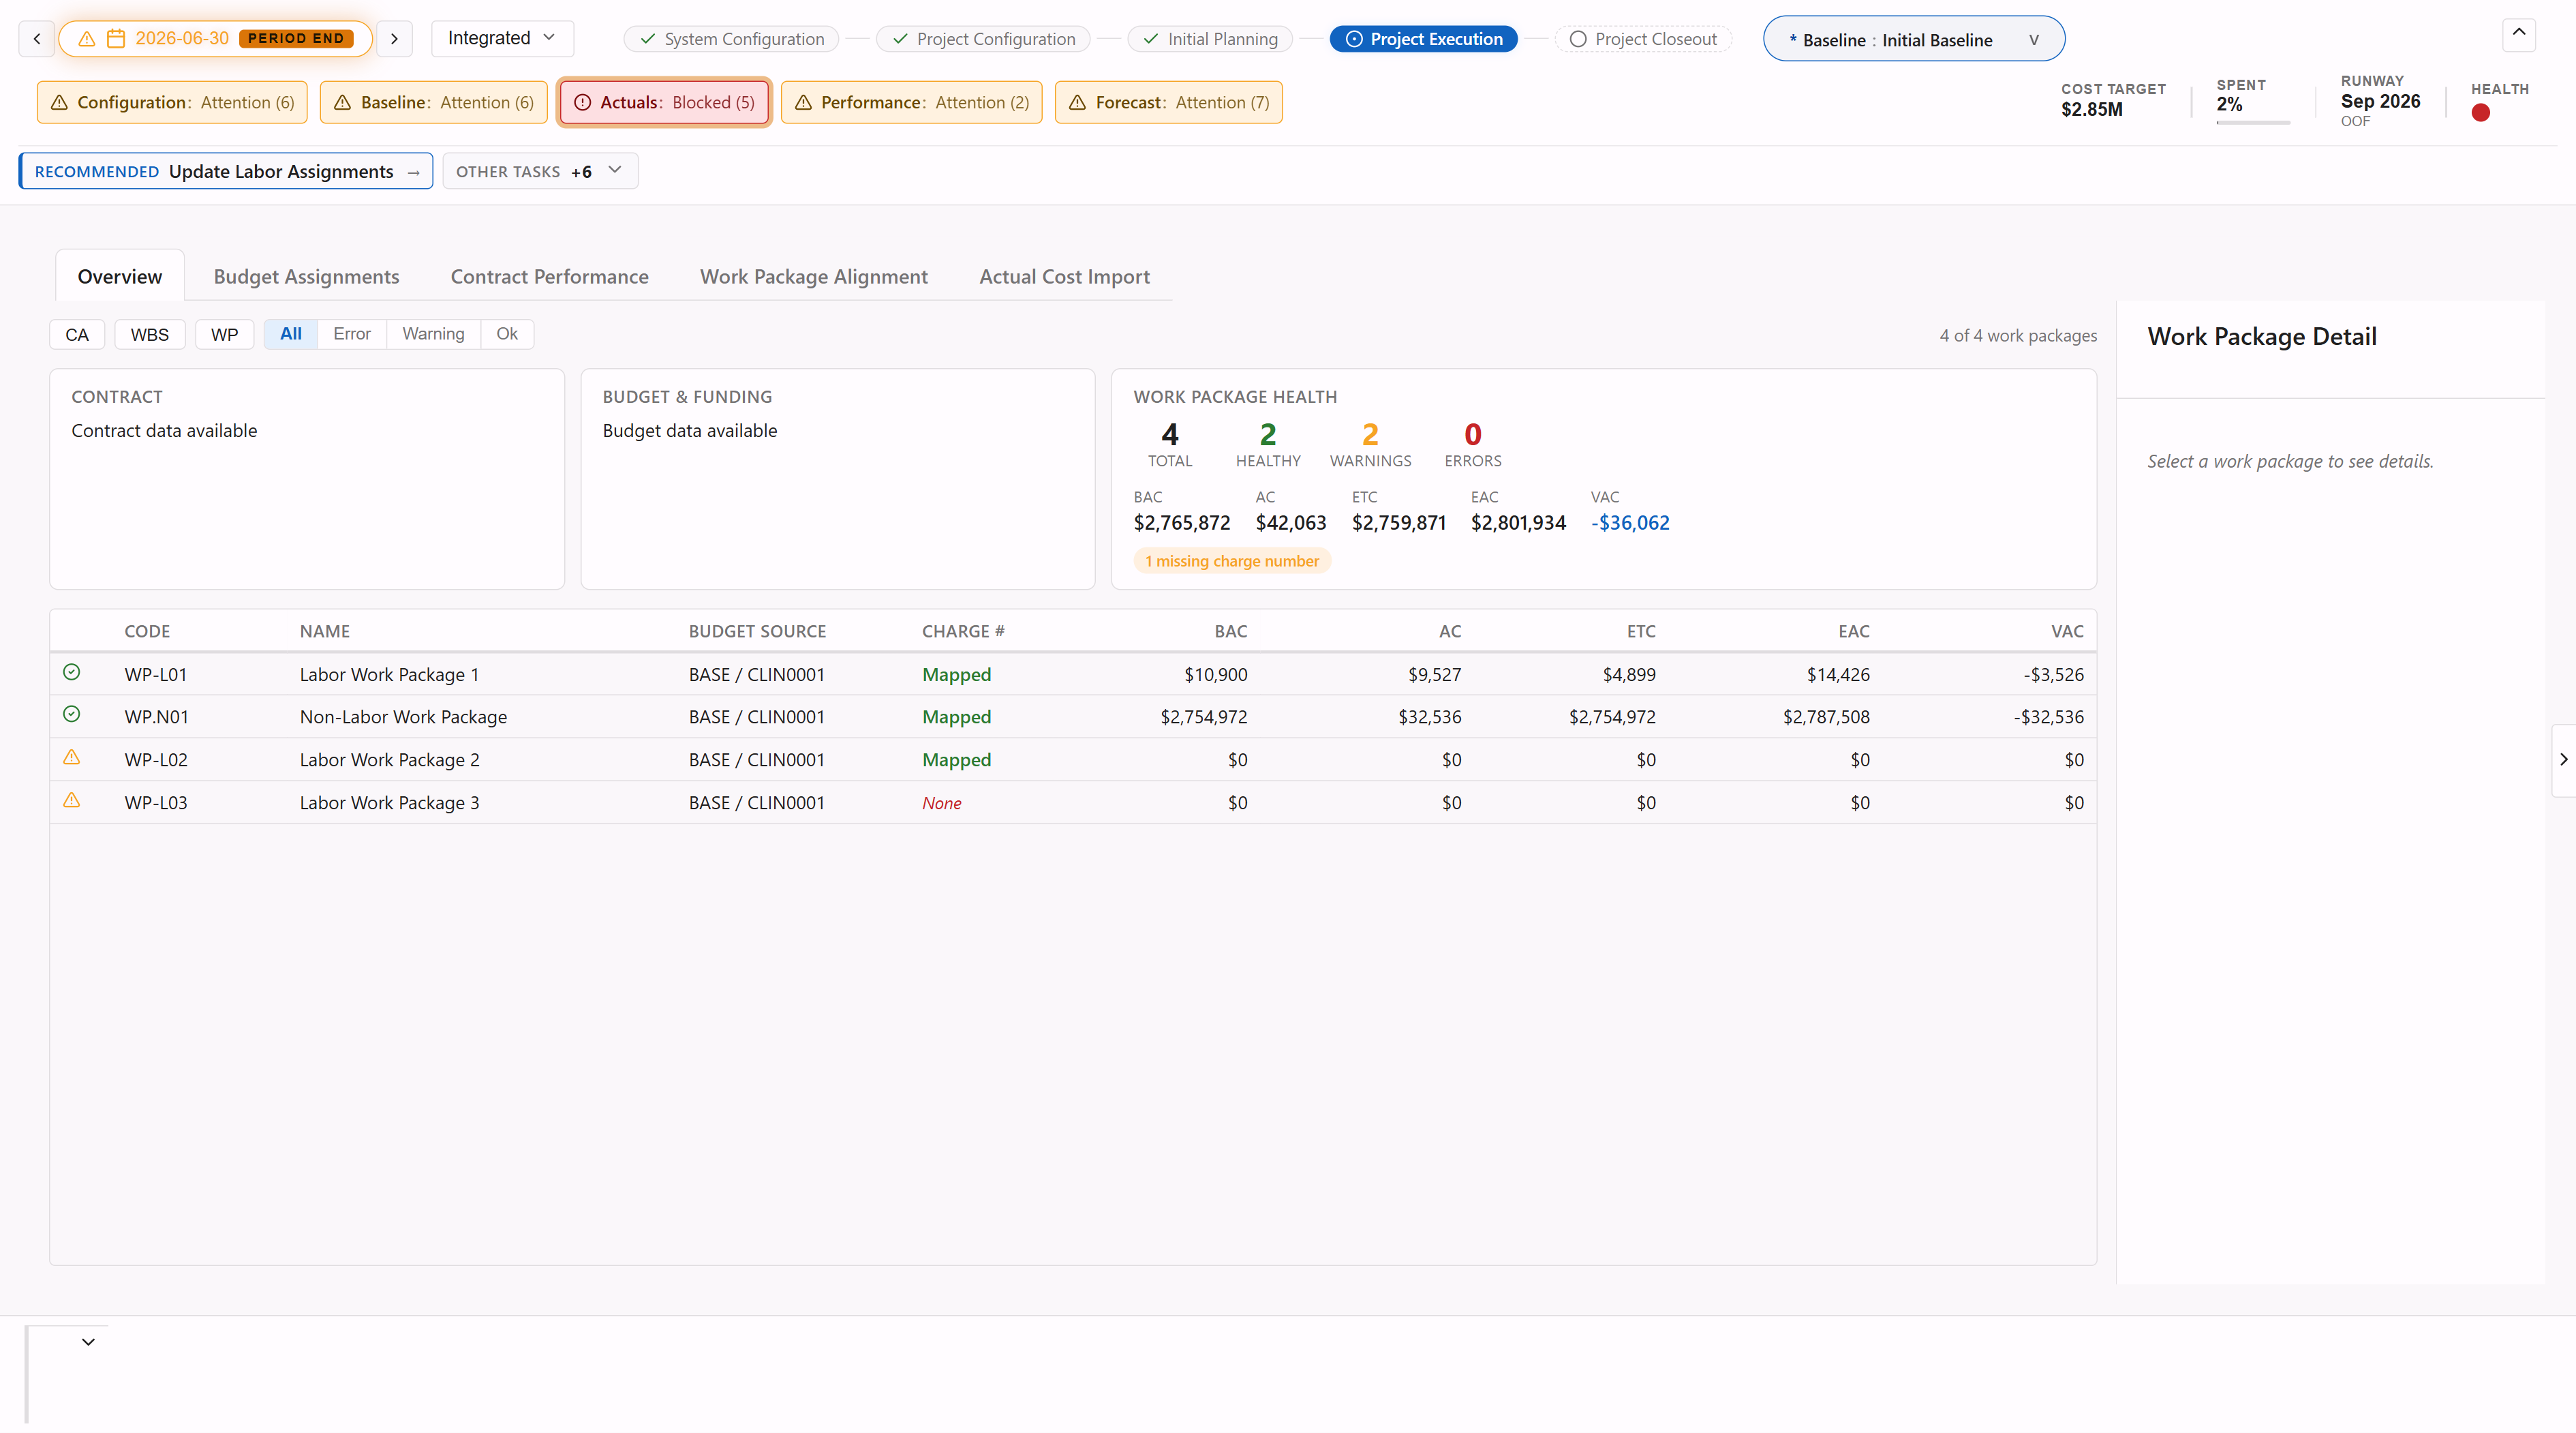Click the warning triangle icon for WP-L02
Viewport: 2576px width, 1433px height.
72,757
